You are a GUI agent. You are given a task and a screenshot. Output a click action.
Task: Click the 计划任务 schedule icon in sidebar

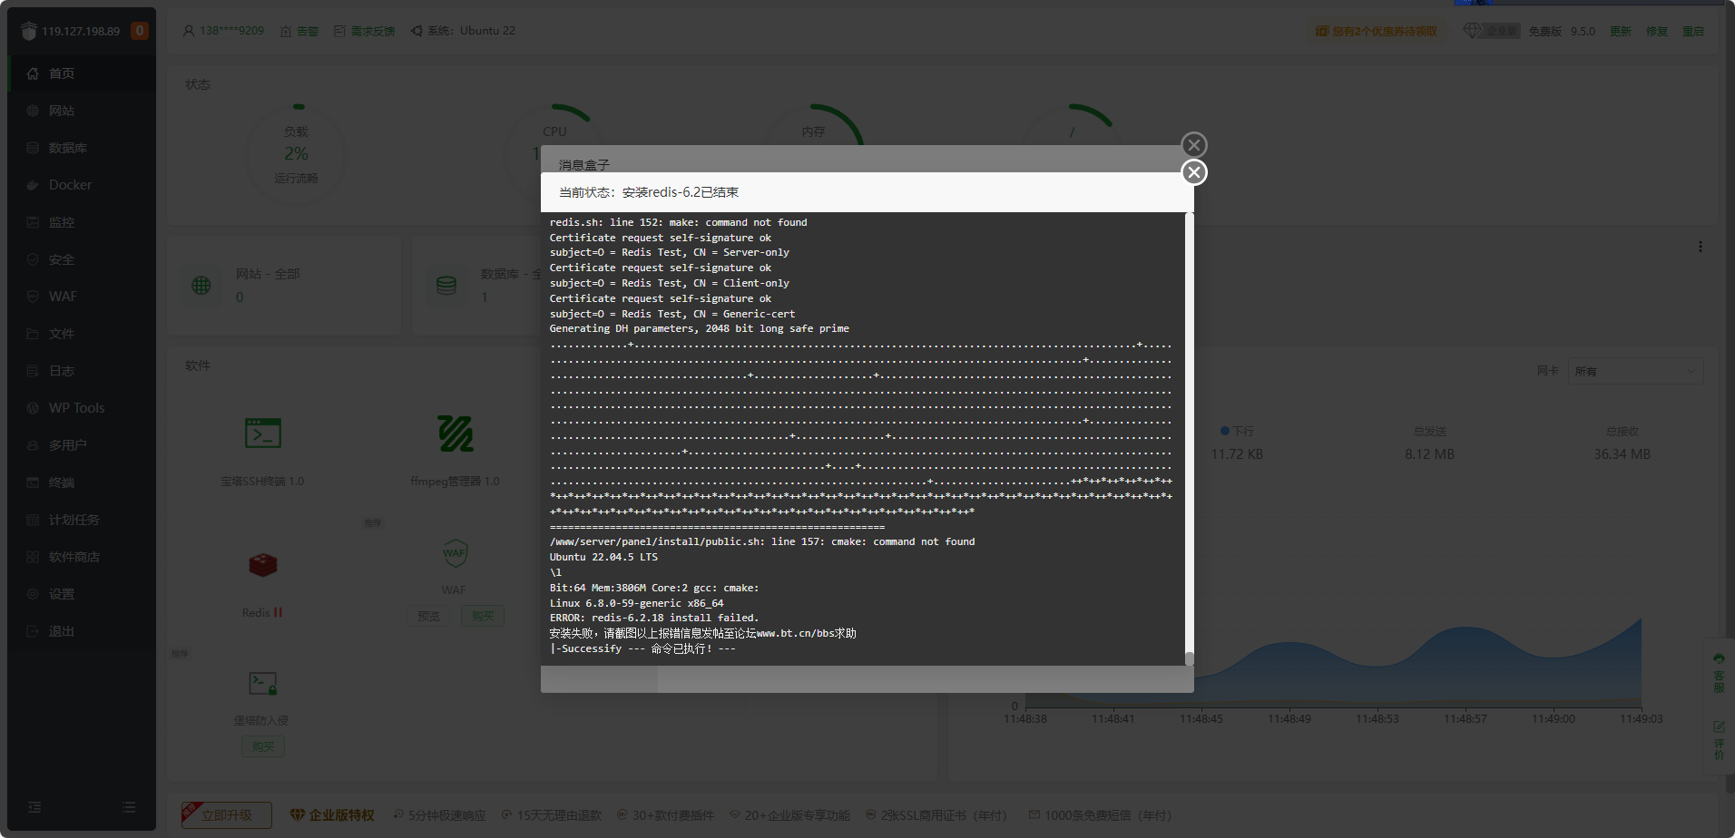pyautogui.click(x=33, y=520)
